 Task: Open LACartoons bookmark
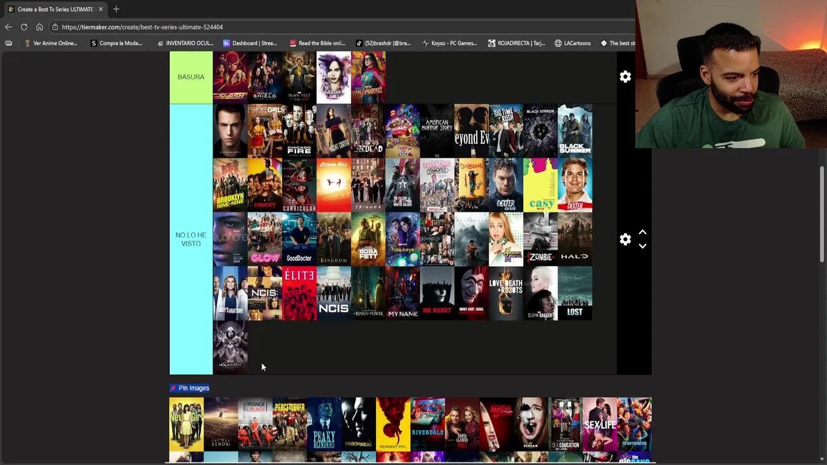click(572, 43)
